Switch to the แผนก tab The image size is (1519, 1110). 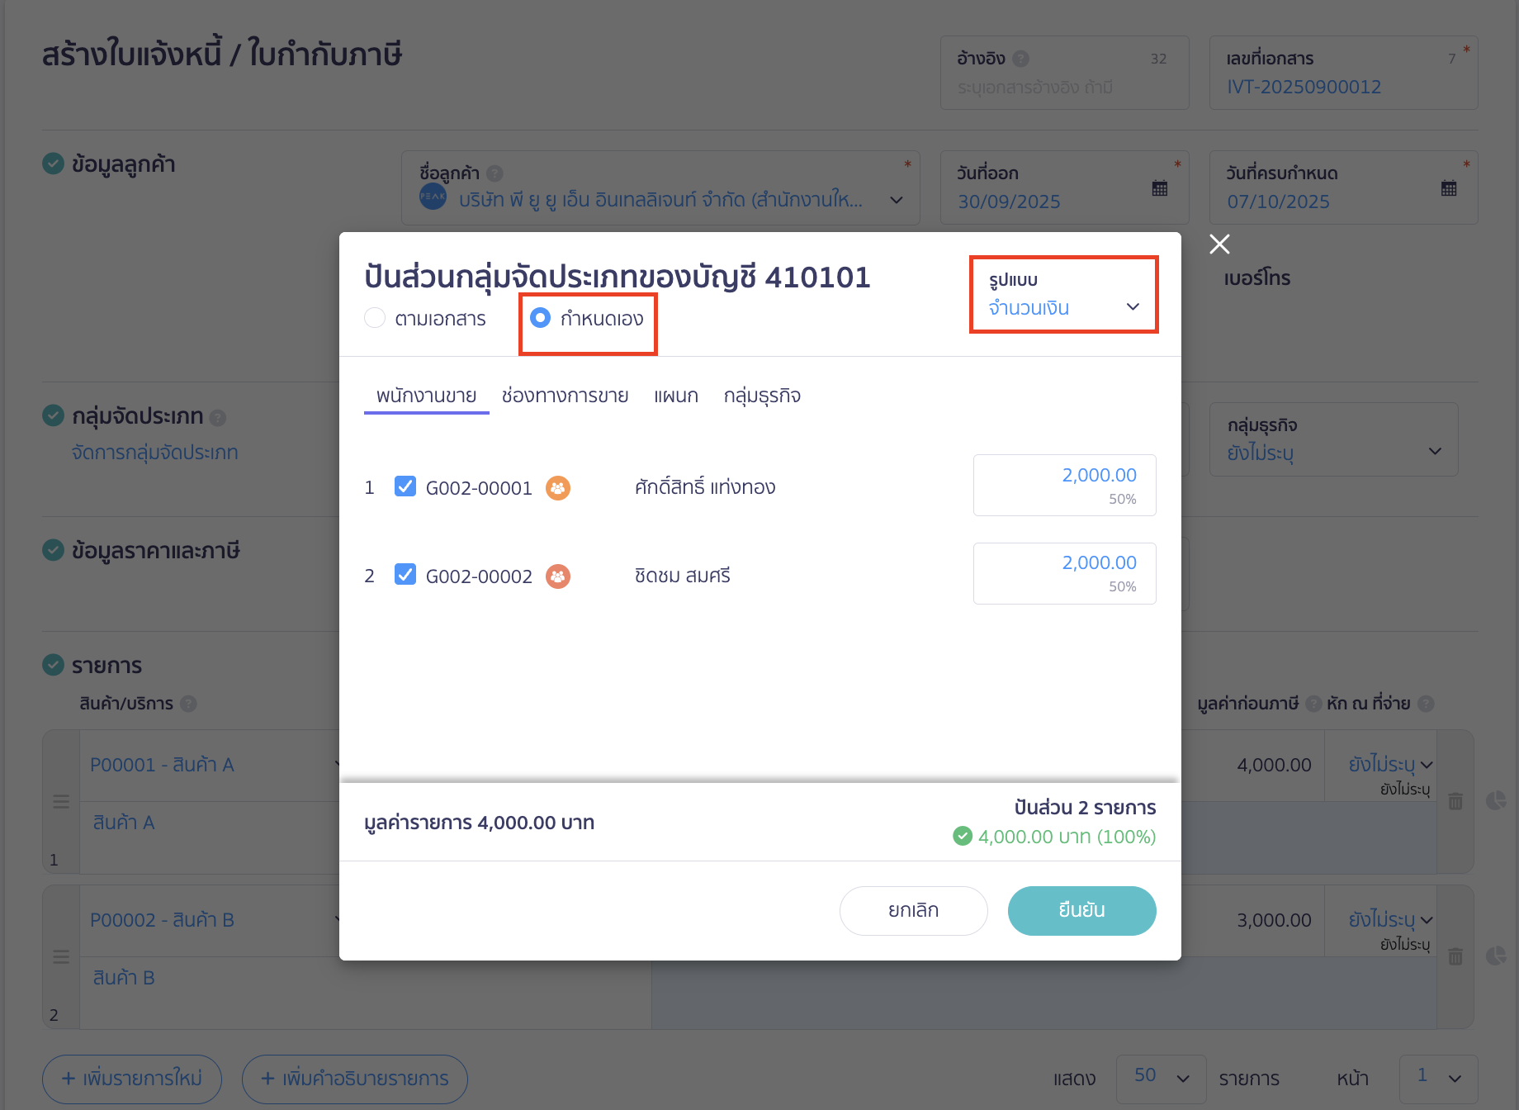click(676, 396)
